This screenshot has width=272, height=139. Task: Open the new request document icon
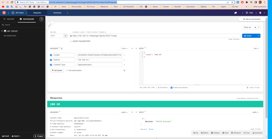(x=41, y=19)
